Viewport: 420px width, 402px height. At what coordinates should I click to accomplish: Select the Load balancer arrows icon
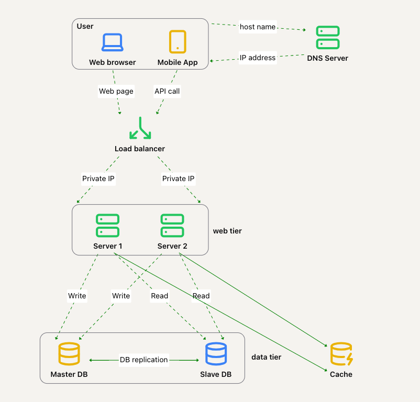click(x=140, y=129)
